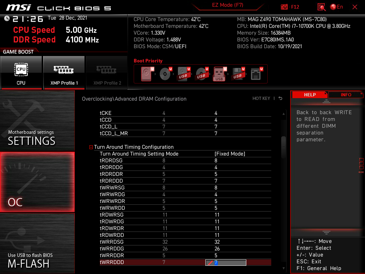Select the USB hard disk boot device icon
The width and height of the screenshot is (365, 274).
pyautogui.click(x=184, y=74)
